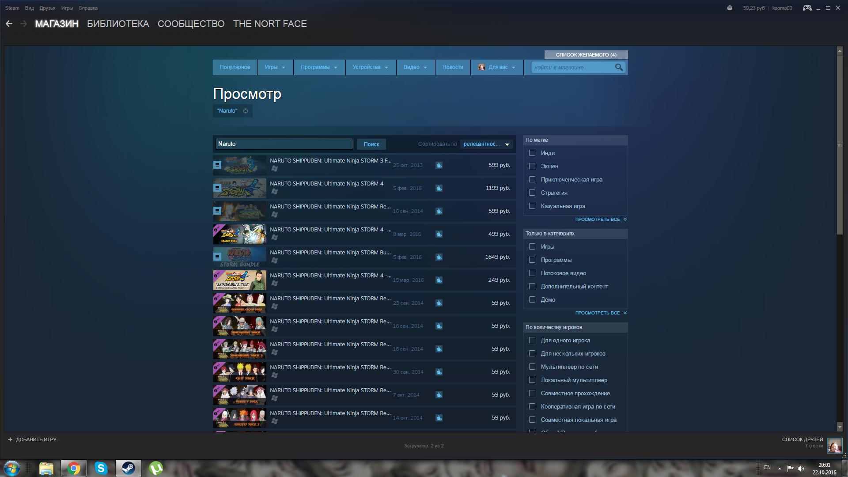Click Windows platform icon under STORM 3

click(274, 169)
